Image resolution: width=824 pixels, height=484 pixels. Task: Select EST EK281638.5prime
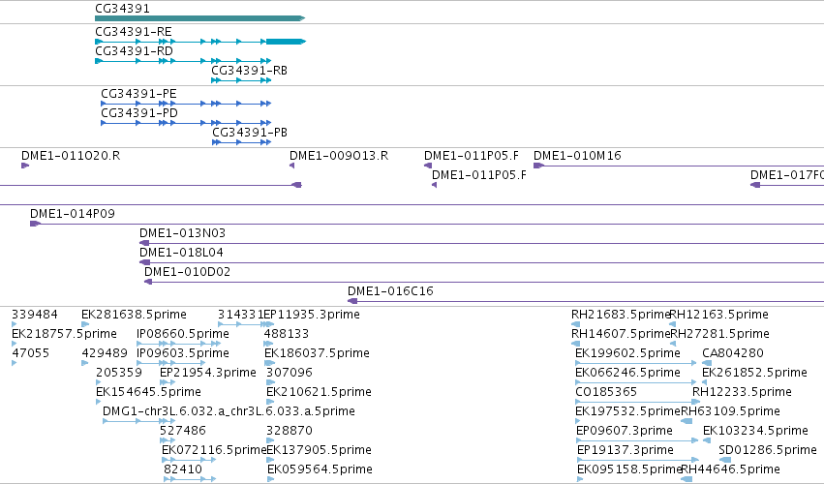[x=134, y=315]
